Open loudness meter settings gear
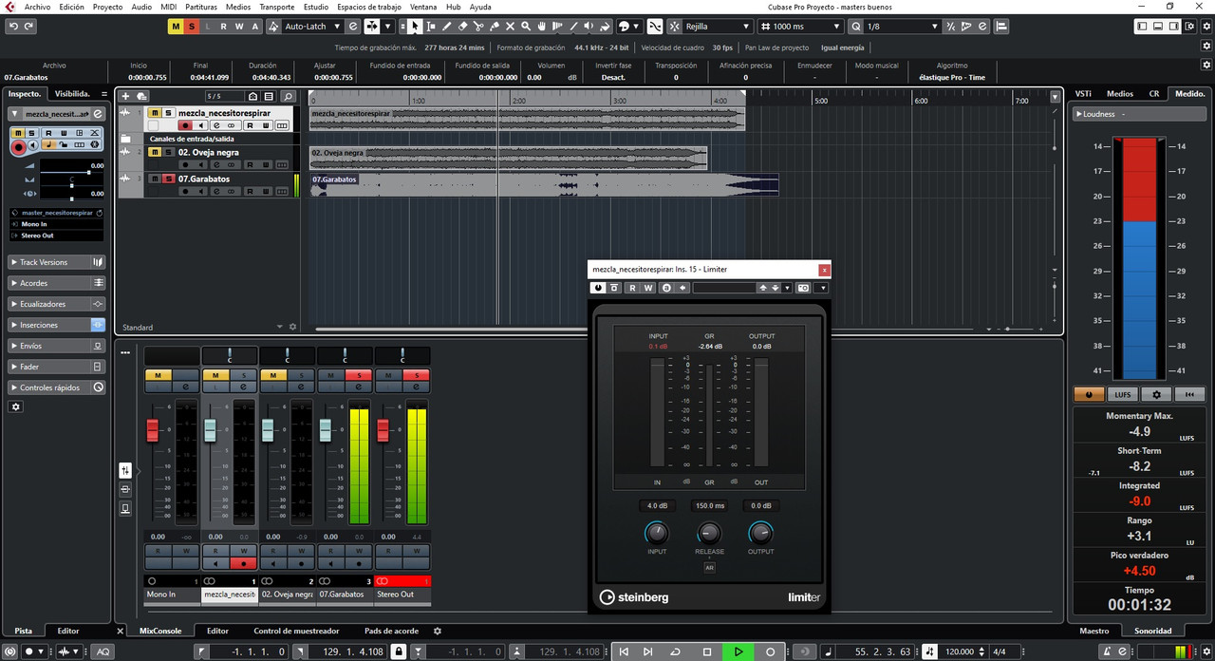The image size is (1215, 661). pos(1155,394)
